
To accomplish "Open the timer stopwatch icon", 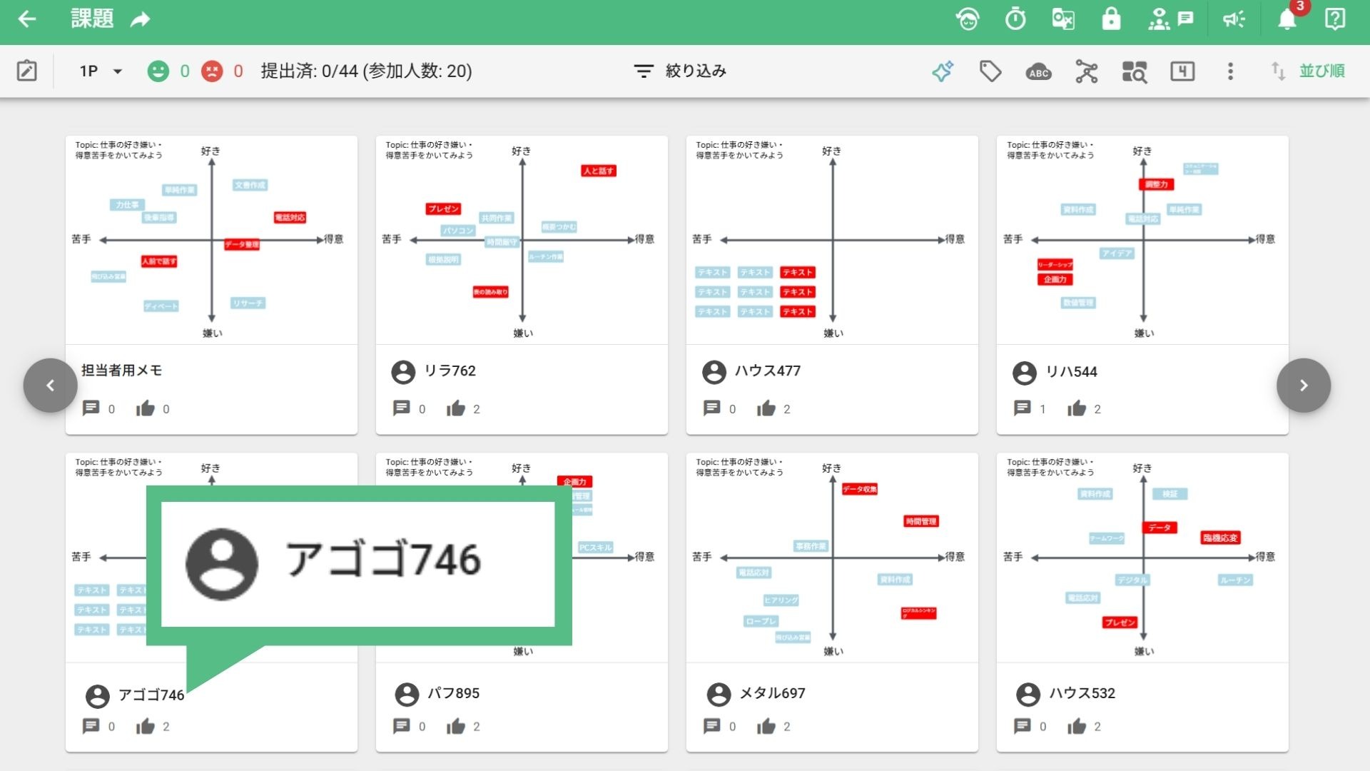I will click(x=1015, y=19).
